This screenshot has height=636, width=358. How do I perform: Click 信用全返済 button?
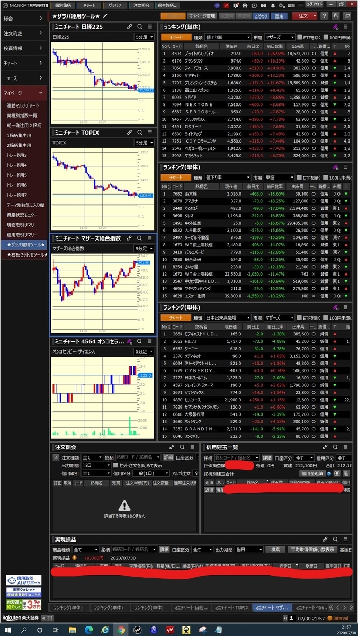click(312, 473)
